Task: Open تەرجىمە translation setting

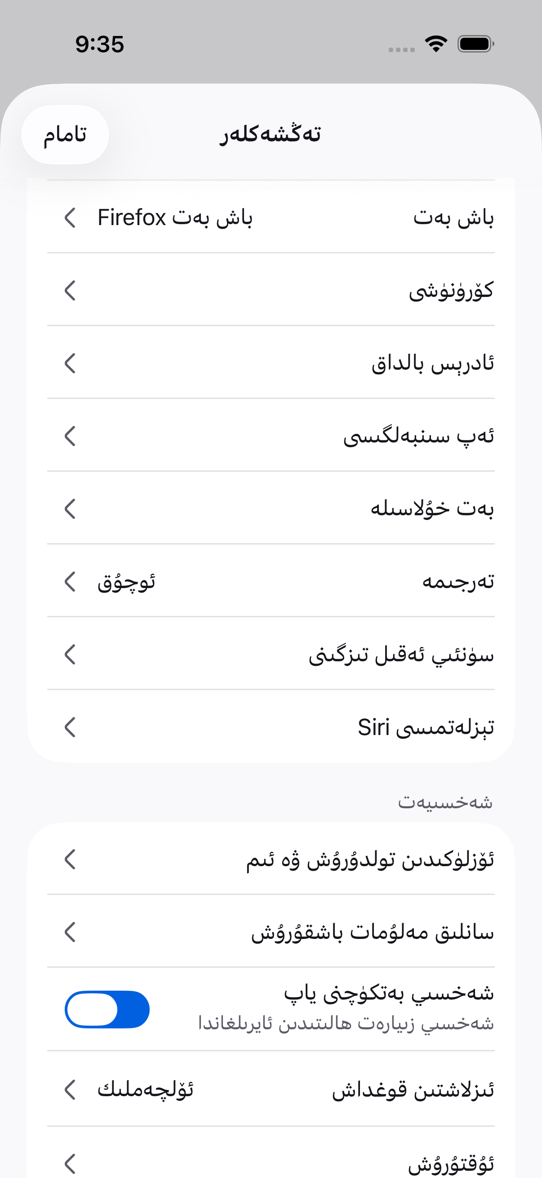Action: 271,581
